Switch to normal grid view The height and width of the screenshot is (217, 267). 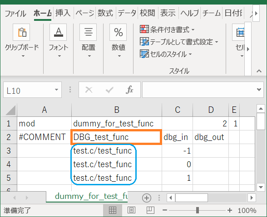(113, 210)
